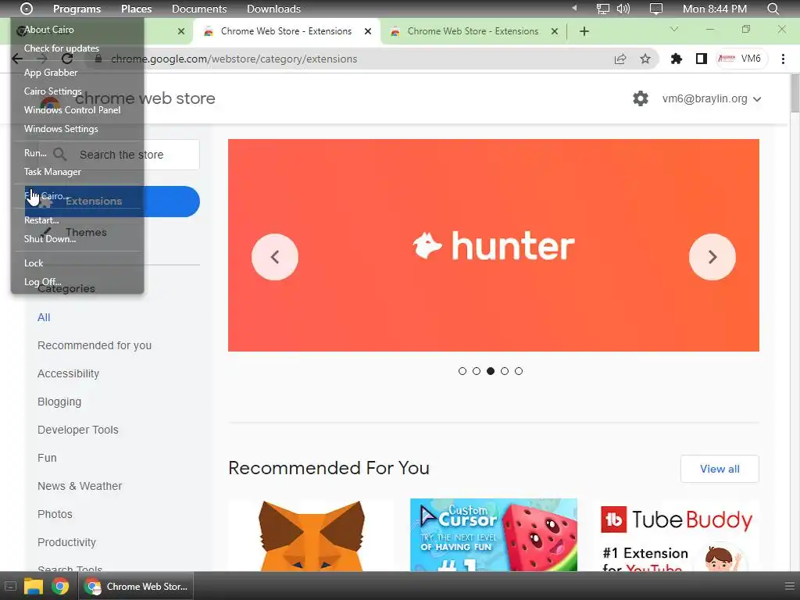This screenshot has width=800, height=600.
Task: Select fourth carousel dot
Action: [x=505, y=371]
